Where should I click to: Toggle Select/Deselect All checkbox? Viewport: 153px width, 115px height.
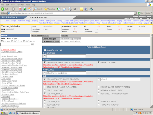pyautogui.click(x=45, y=50)
